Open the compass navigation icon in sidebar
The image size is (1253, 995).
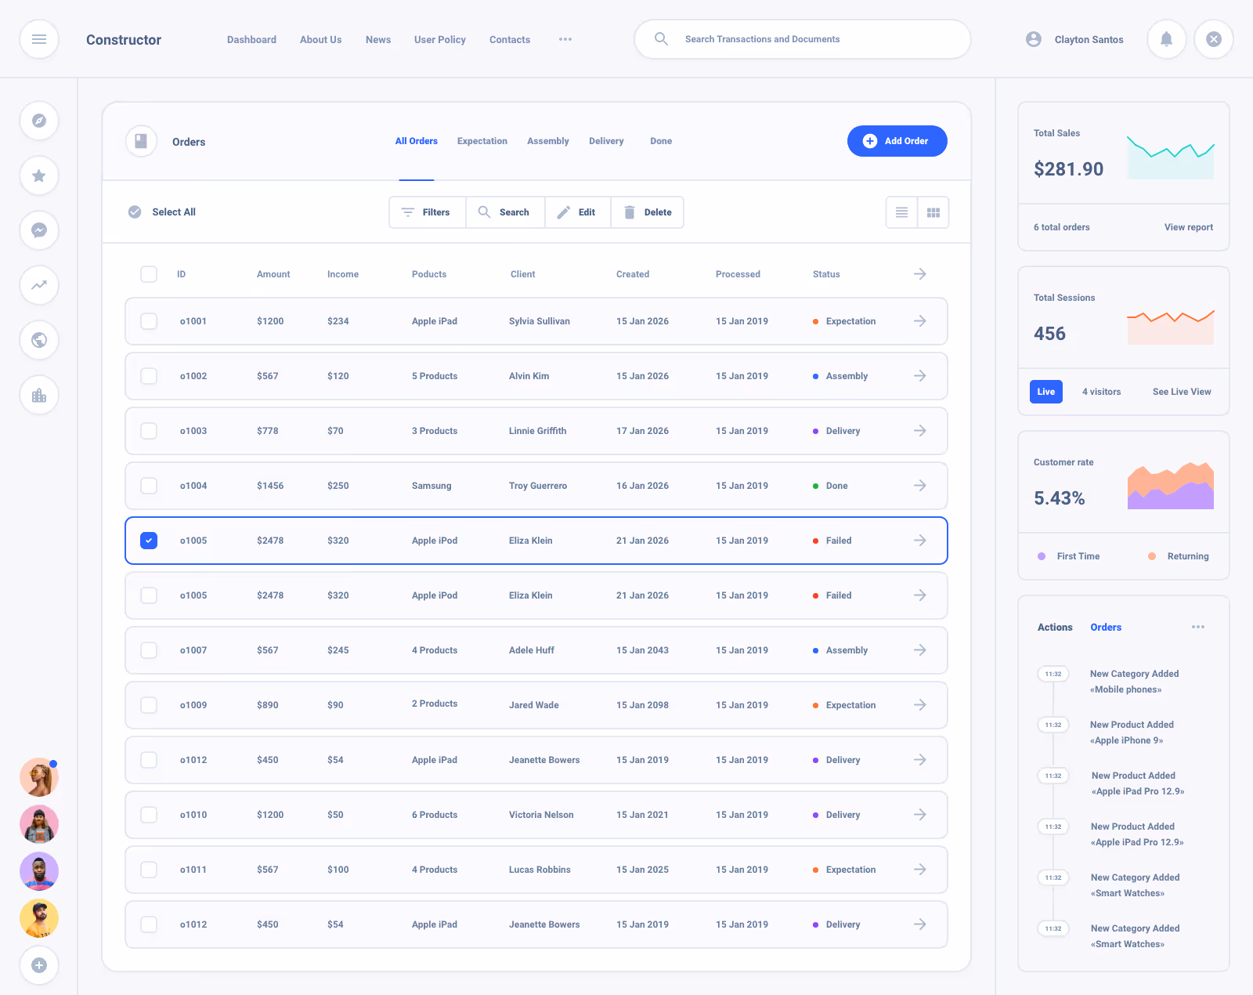pyautogui.click(x=38, y=121)
